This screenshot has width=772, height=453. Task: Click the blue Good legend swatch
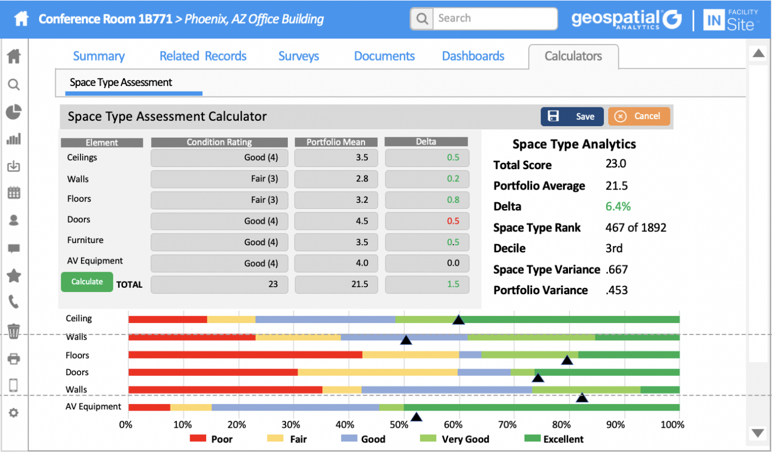[x=350, y=439]
